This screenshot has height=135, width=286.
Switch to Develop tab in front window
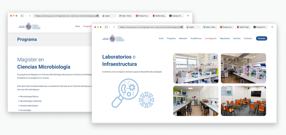(x=260, y=27)
